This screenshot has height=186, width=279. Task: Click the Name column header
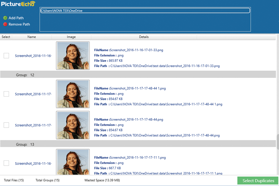(31, 37)
